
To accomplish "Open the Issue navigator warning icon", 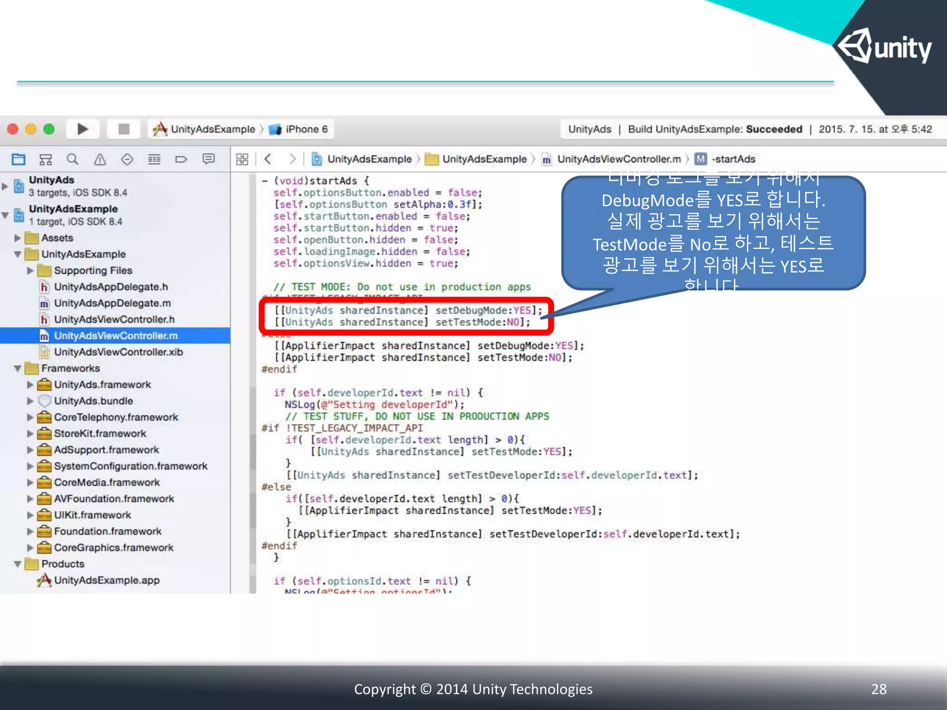I will pyautogui.click(x=100, y=159).
